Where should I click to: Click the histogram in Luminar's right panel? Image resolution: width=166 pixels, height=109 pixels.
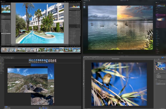[160, 5]
